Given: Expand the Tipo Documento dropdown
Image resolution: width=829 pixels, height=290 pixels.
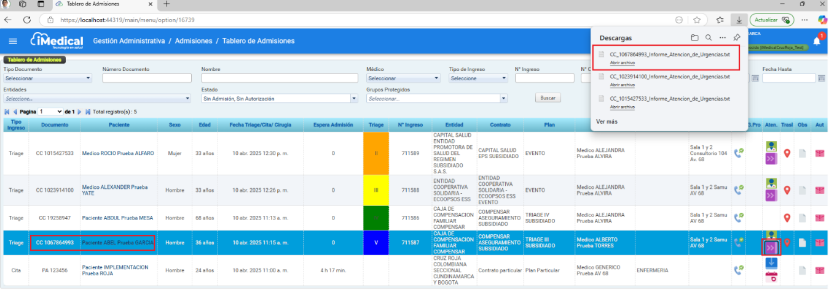Looking at the screenshot, I should 48,78.
